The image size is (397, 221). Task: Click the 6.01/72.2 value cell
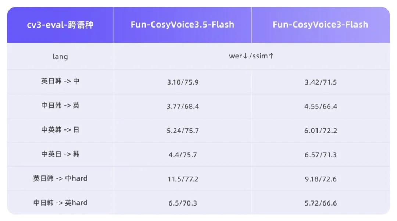pos(320,131)
